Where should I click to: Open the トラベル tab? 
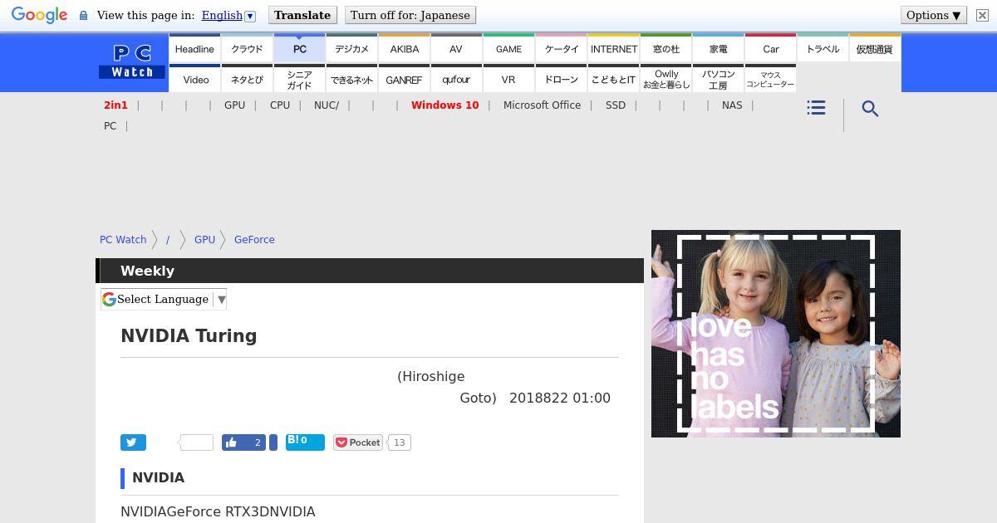823,48
